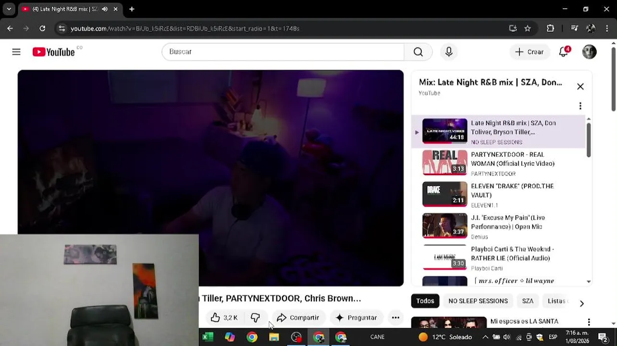This screenshot has height=346, width=617.
Task: Open Mi esposa es LA SANTA recommended video
Action: (524, 321)
